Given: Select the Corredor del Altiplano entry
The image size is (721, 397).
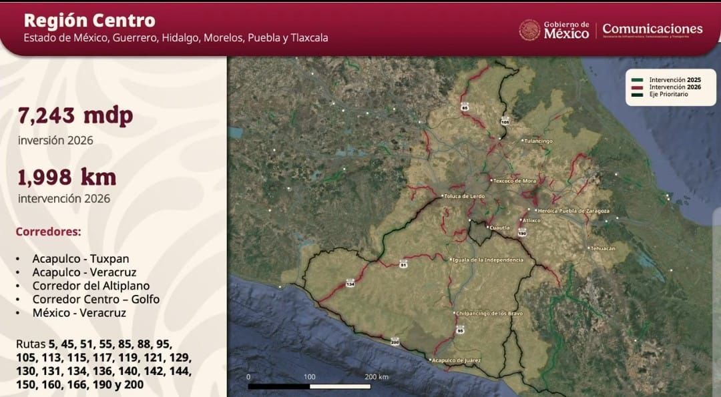Looking at the screenshot, I should click(91, 286).
